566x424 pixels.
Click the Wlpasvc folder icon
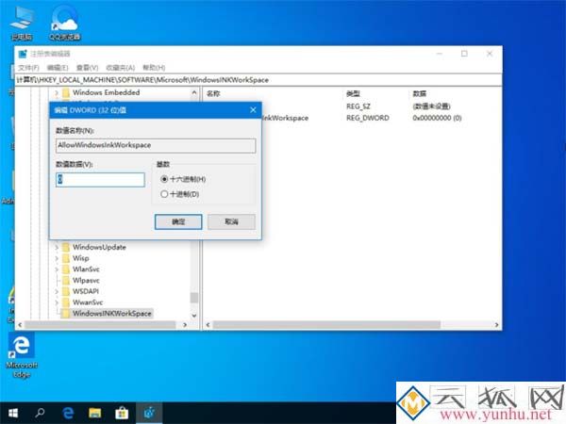pyautogui.click(x=66, y=281)
